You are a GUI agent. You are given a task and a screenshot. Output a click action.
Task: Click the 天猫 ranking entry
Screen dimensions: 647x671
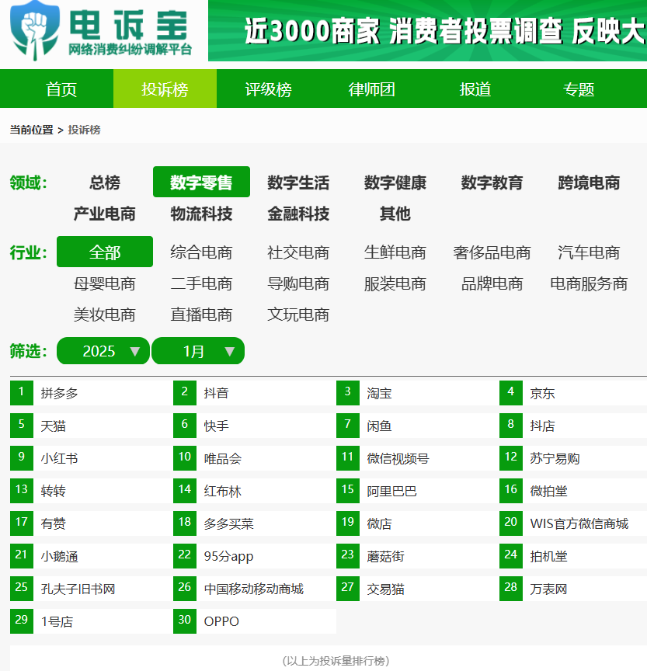92,426
